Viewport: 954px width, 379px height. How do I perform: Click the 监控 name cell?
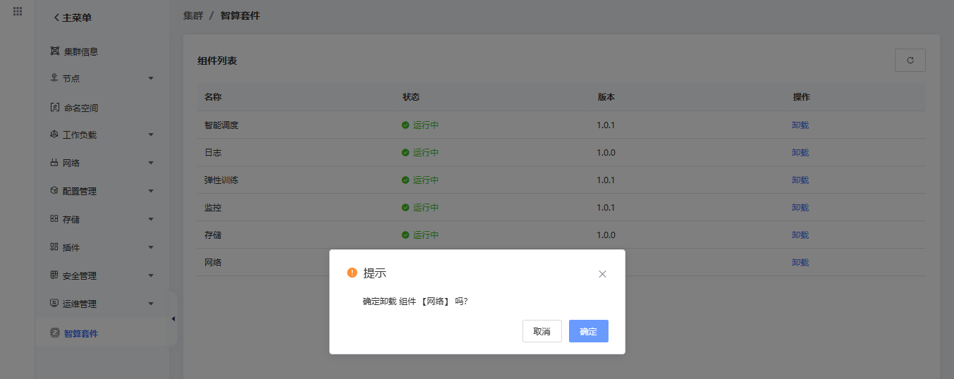coord(213,208)
